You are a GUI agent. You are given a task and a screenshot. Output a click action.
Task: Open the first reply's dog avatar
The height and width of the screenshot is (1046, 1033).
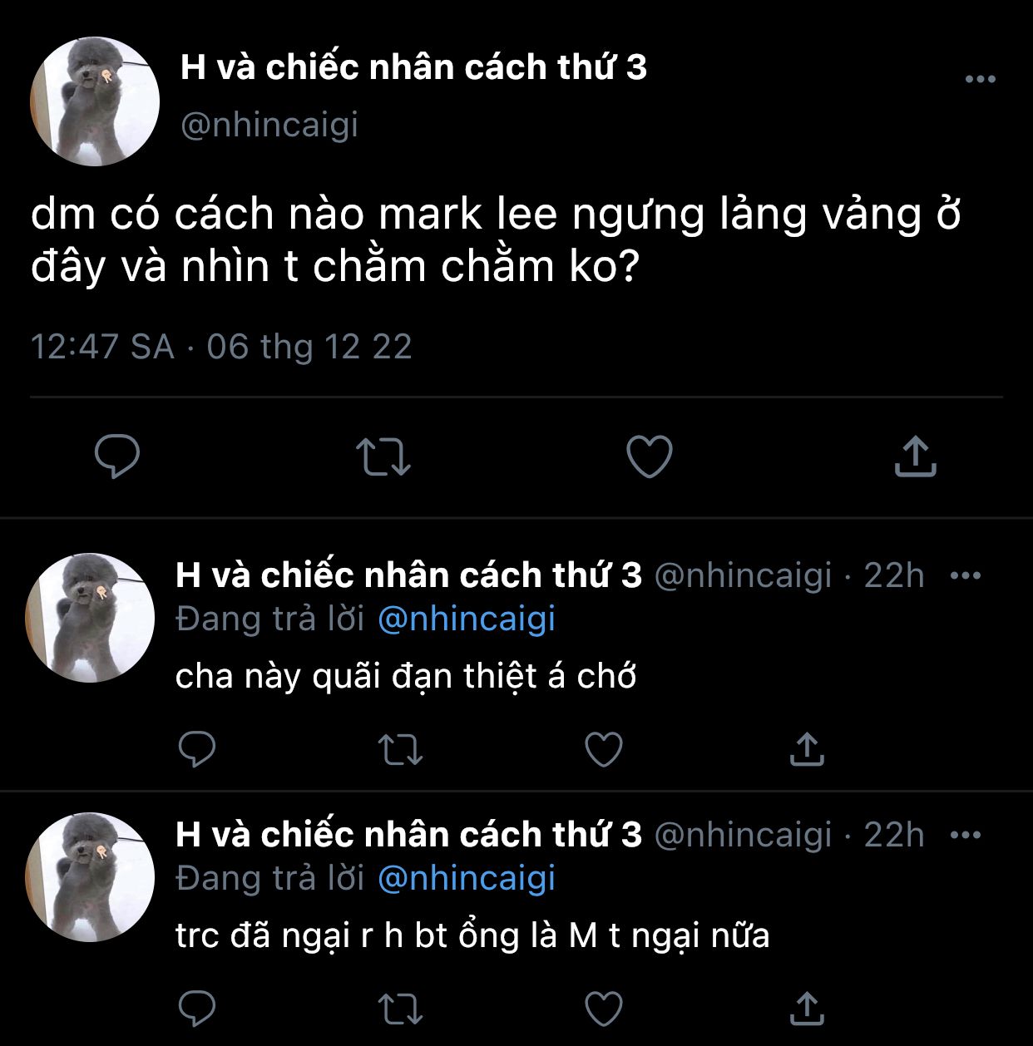tap(91, 618)
